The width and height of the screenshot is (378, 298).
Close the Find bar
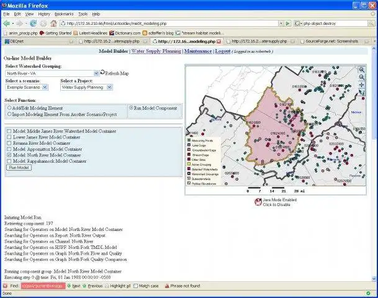[x=5, y=286]
